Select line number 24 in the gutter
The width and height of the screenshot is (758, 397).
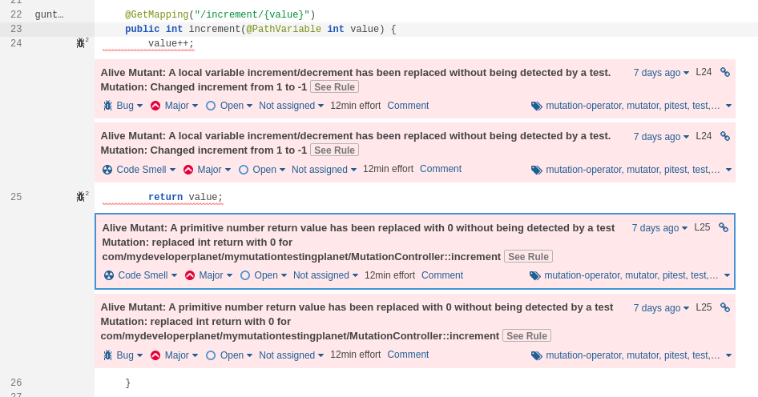click(x=16, y=43)
